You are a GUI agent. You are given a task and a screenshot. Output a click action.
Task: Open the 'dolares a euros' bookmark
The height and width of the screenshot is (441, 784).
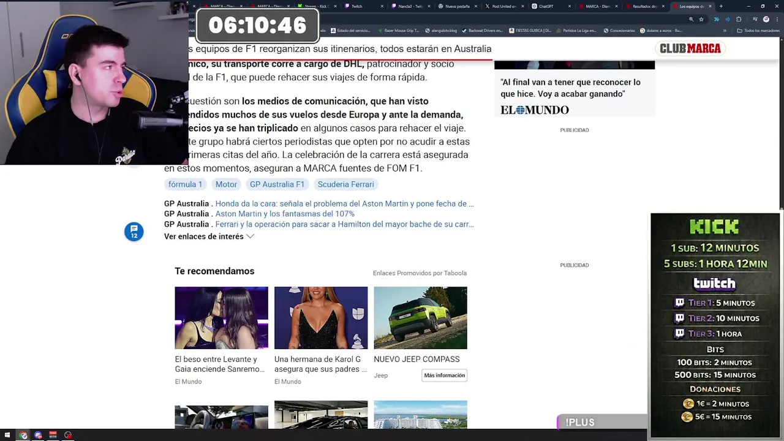tap(661, 30)
